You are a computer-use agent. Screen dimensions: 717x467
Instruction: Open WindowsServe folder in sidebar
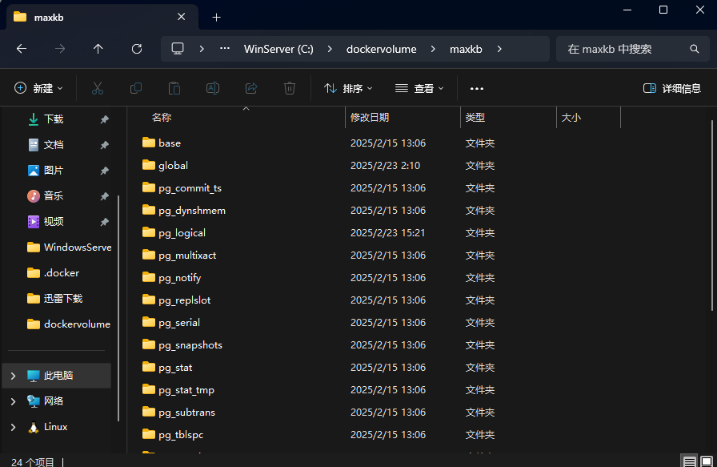click(x=69, y=248)
